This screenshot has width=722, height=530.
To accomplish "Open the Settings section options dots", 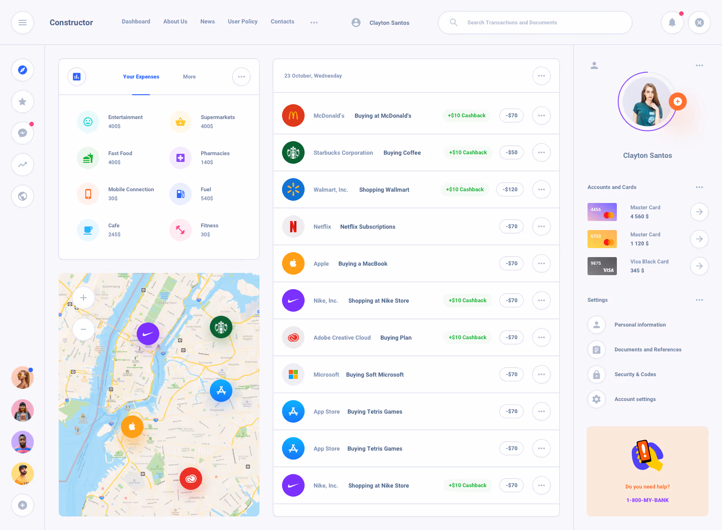I will [x=699, y=300].
